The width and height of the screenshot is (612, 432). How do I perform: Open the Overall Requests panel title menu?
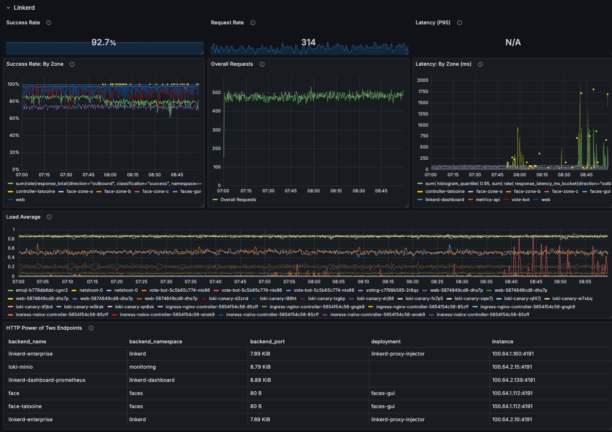pos(232,64)
